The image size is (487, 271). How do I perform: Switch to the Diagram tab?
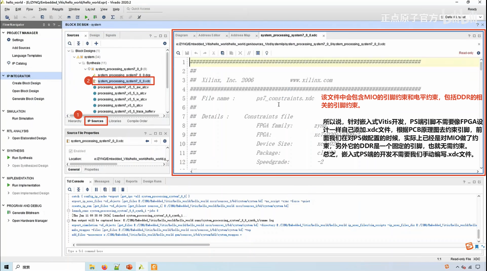coord(182,35)
